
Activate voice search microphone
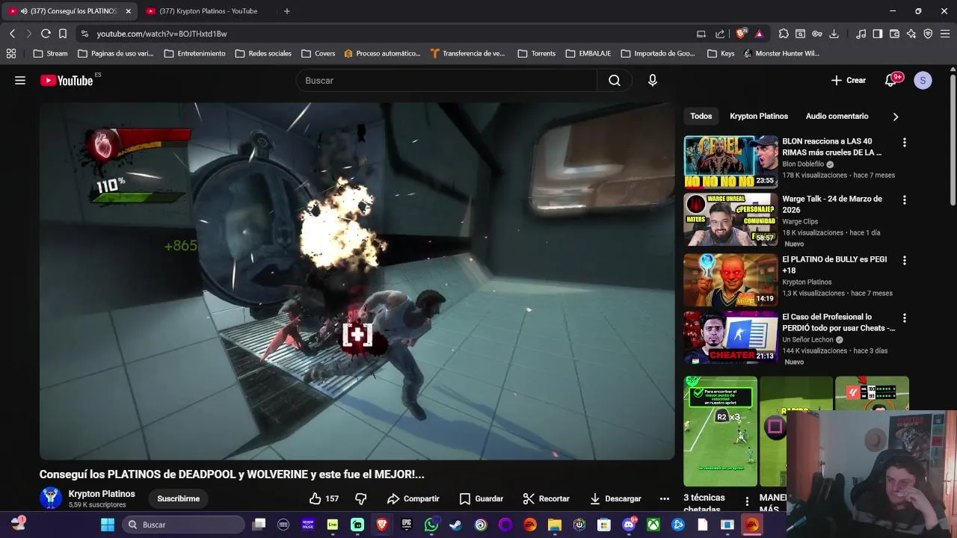[653, 81]
